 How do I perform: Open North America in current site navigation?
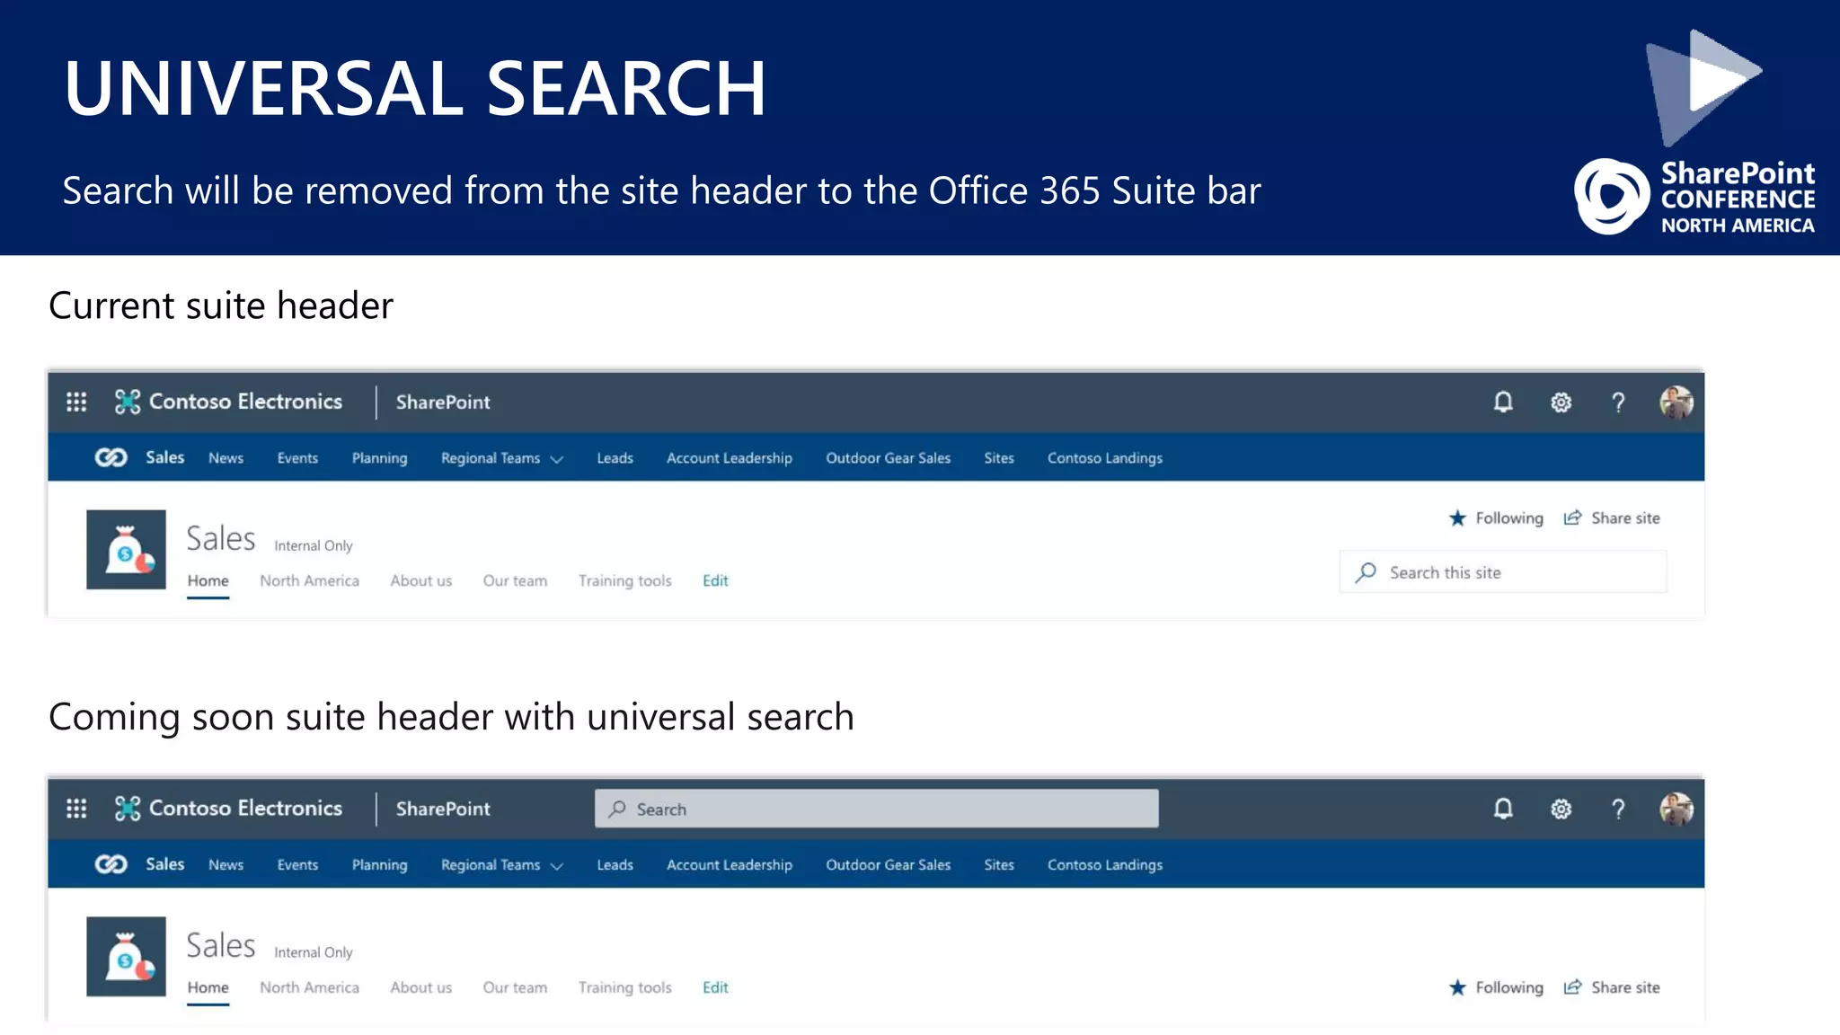pos(309,581)
